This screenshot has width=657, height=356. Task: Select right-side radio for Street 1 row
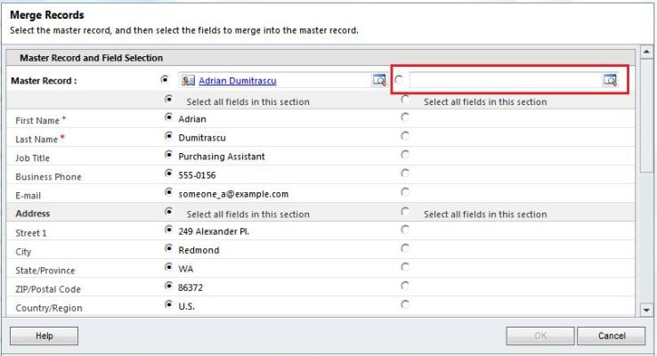coord(405,230)
